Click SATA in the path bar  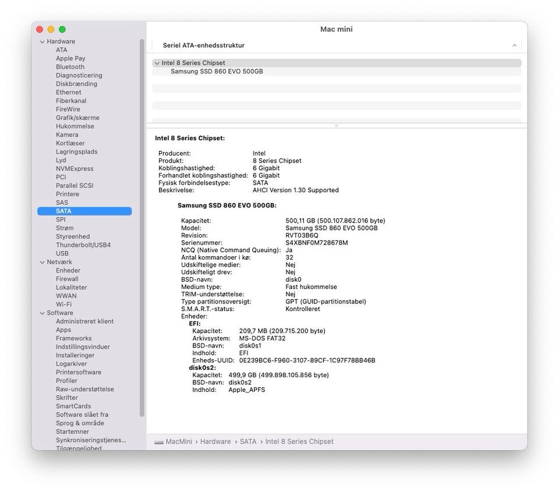248,442
